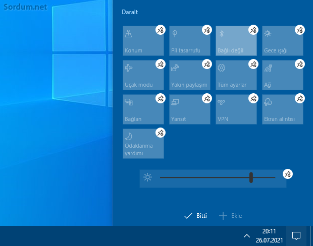
Task: Unpin the brightness slider
Action: tap(288, 174)
